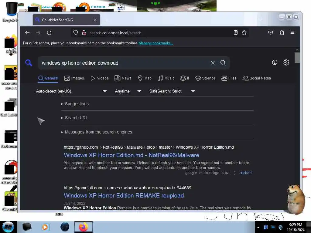Open Firefox extensions menu

[282, 32]
